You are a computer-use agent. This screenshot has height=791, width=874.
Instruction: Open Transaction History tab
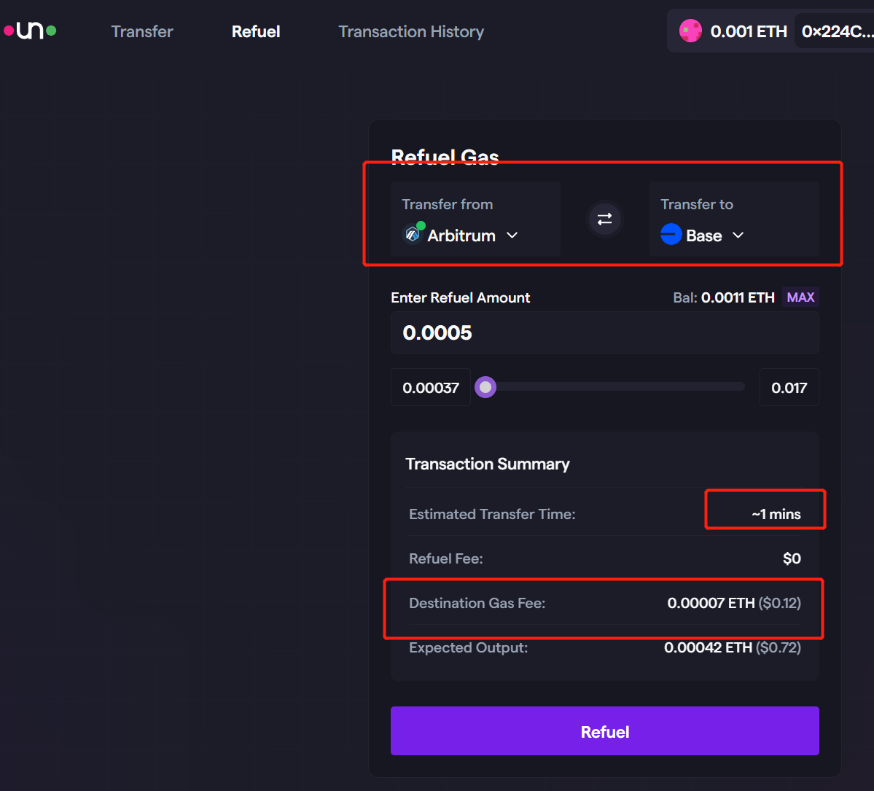click(x=411, y=32)
